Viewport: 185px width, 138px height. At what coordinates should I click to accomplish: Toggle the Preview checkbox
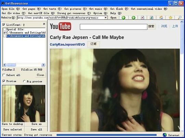(x=4, y=81)
